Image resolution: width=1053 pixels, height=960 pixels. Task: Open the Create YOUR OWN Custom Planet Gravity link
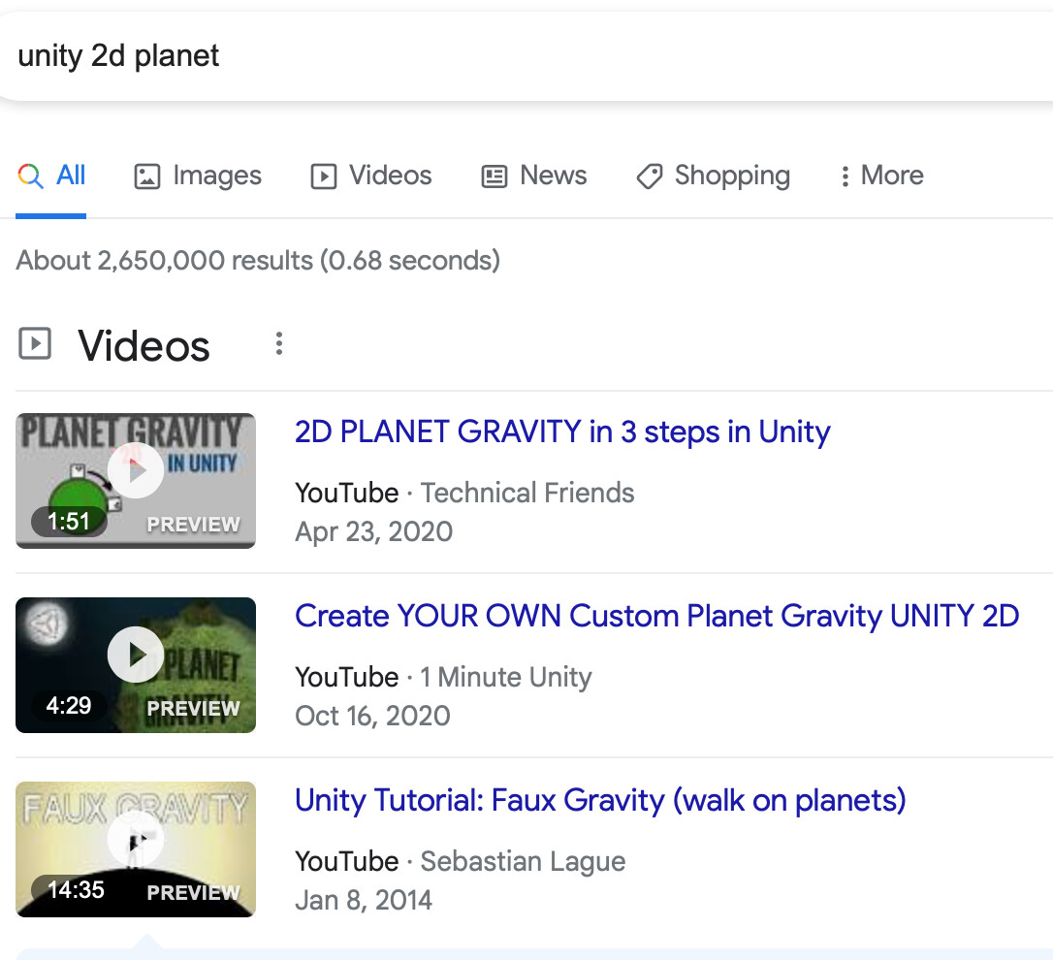(657, 616)
